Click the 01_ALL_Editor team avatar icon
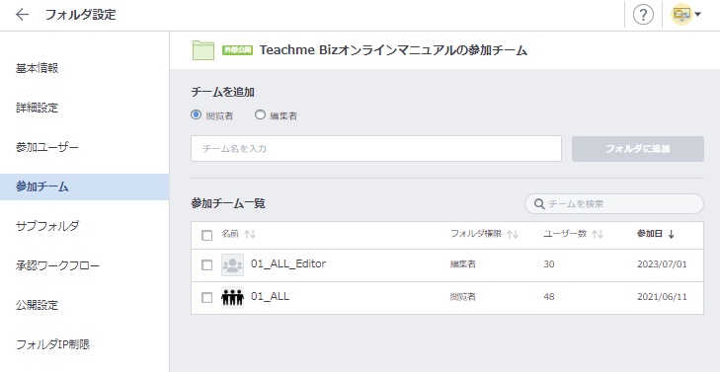 (x=232, y=265)
